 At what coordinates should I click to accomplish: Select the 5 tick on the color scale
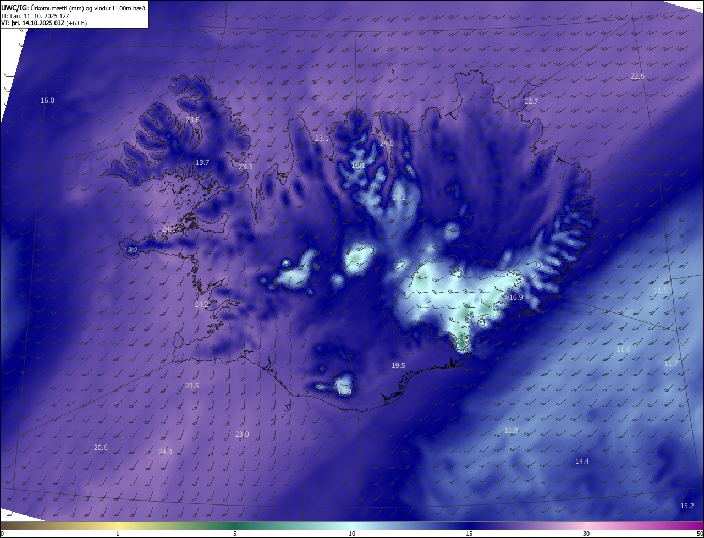point(235,534)
